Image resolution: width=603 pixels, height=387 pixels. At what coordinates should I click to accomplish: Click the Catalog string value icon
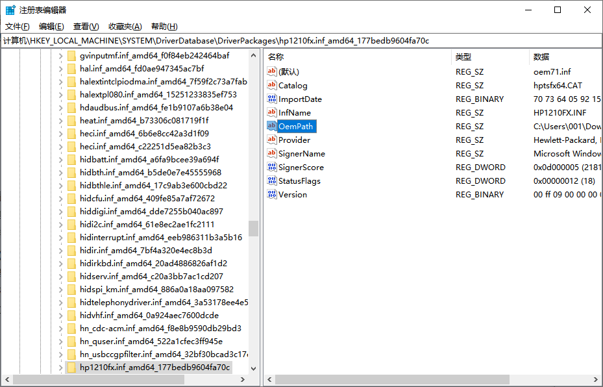coord(272,85)
